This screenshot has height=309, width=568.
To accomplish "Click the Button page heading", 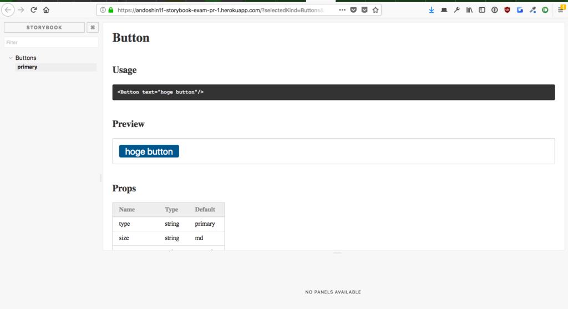I will point(131,38).
